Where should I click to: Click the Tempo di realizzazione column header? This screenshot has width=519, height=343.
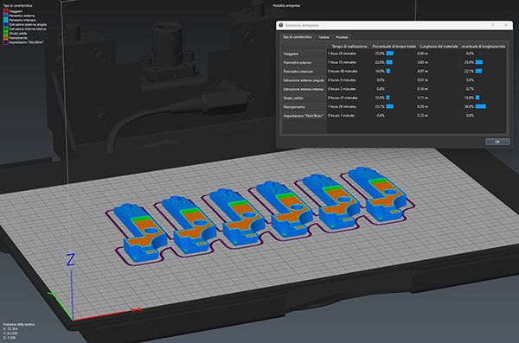coord(349,47)
